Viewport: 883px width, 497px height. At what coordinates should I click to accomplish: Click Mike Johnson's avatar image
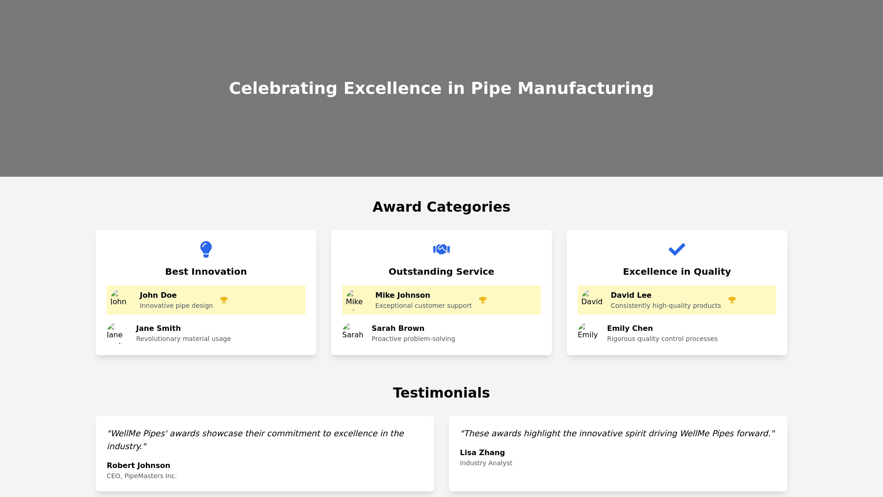point(355,300)
